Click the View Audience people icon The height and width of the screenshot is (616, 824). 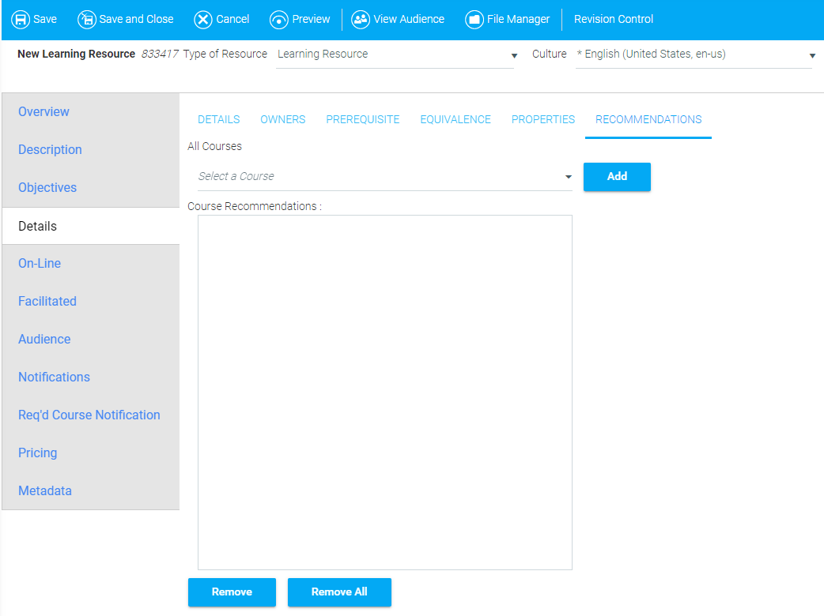pos(361,20)
